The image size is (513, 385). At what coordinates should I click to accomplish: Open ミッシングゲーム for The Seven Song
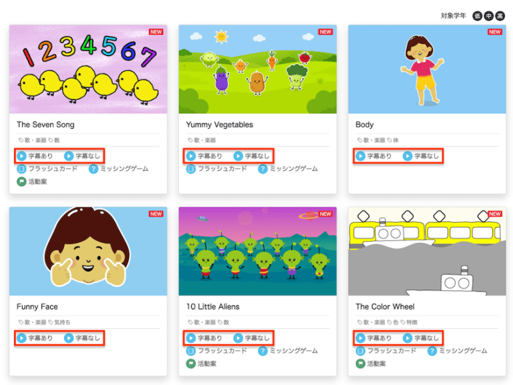(x=119, y=169)
